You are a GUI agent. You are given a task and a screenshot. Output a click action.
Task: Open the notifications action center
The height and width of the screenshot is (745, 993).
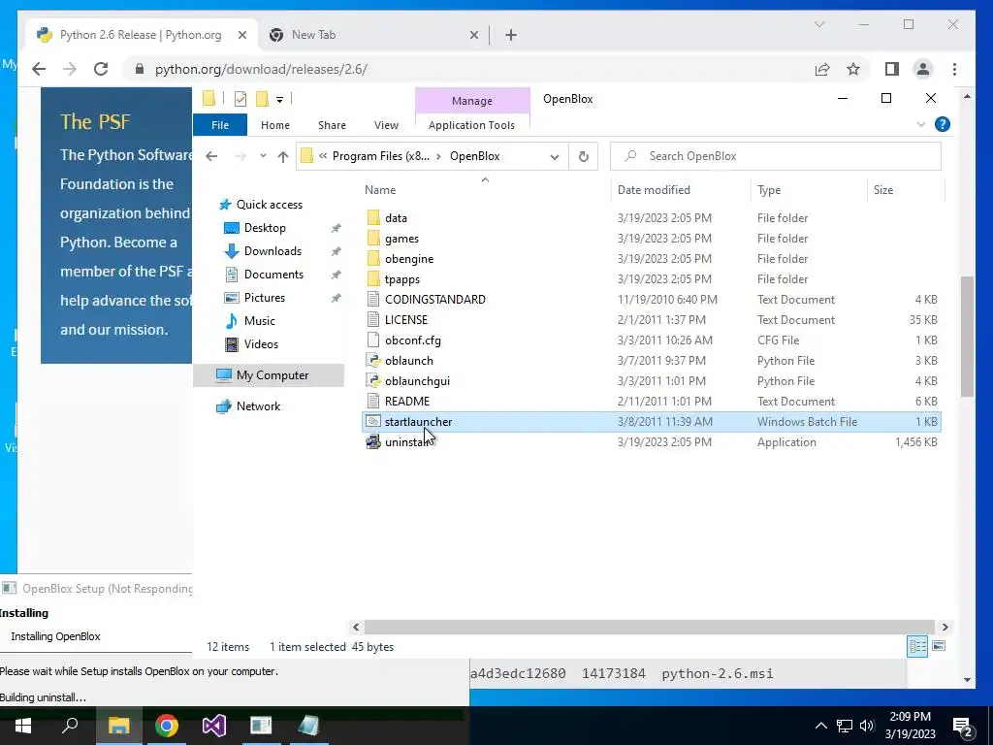(962, 727)
